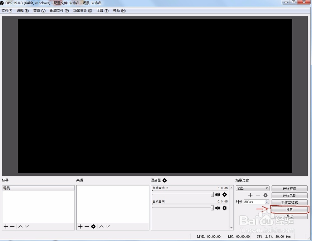Open the 编辑(E) menu
Screen dimensions: 312x241
(23, 11)
